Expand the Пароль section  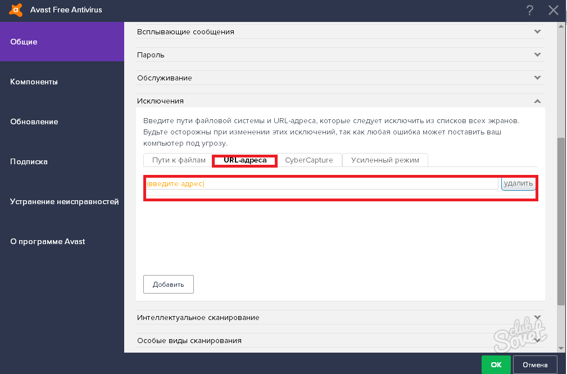(x=537, y=55)
